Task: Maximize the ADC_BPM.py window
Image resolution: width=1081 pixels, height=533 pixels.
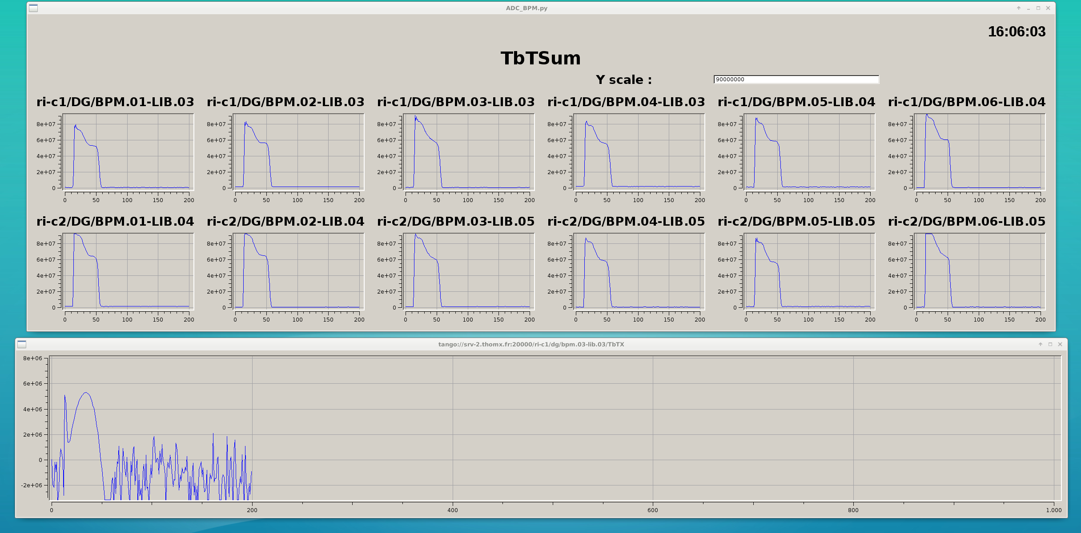Action: pos(1038,8)
